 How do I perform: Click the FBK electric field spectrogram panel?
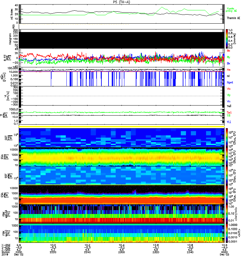(x=121, y=214)
